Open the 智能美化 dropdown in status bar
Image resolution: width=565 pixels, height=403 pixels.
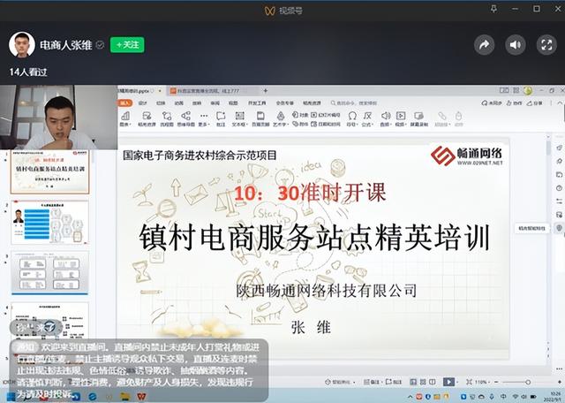(340, 382)
